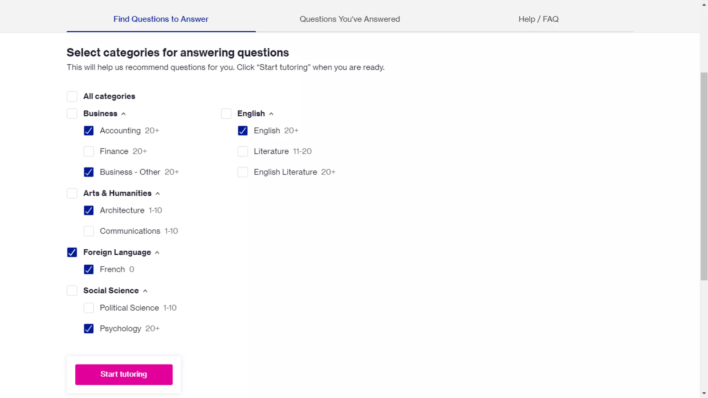Uncheck the Accounting category
This screenshot has width=708, height=398.
tap(88, 131)
